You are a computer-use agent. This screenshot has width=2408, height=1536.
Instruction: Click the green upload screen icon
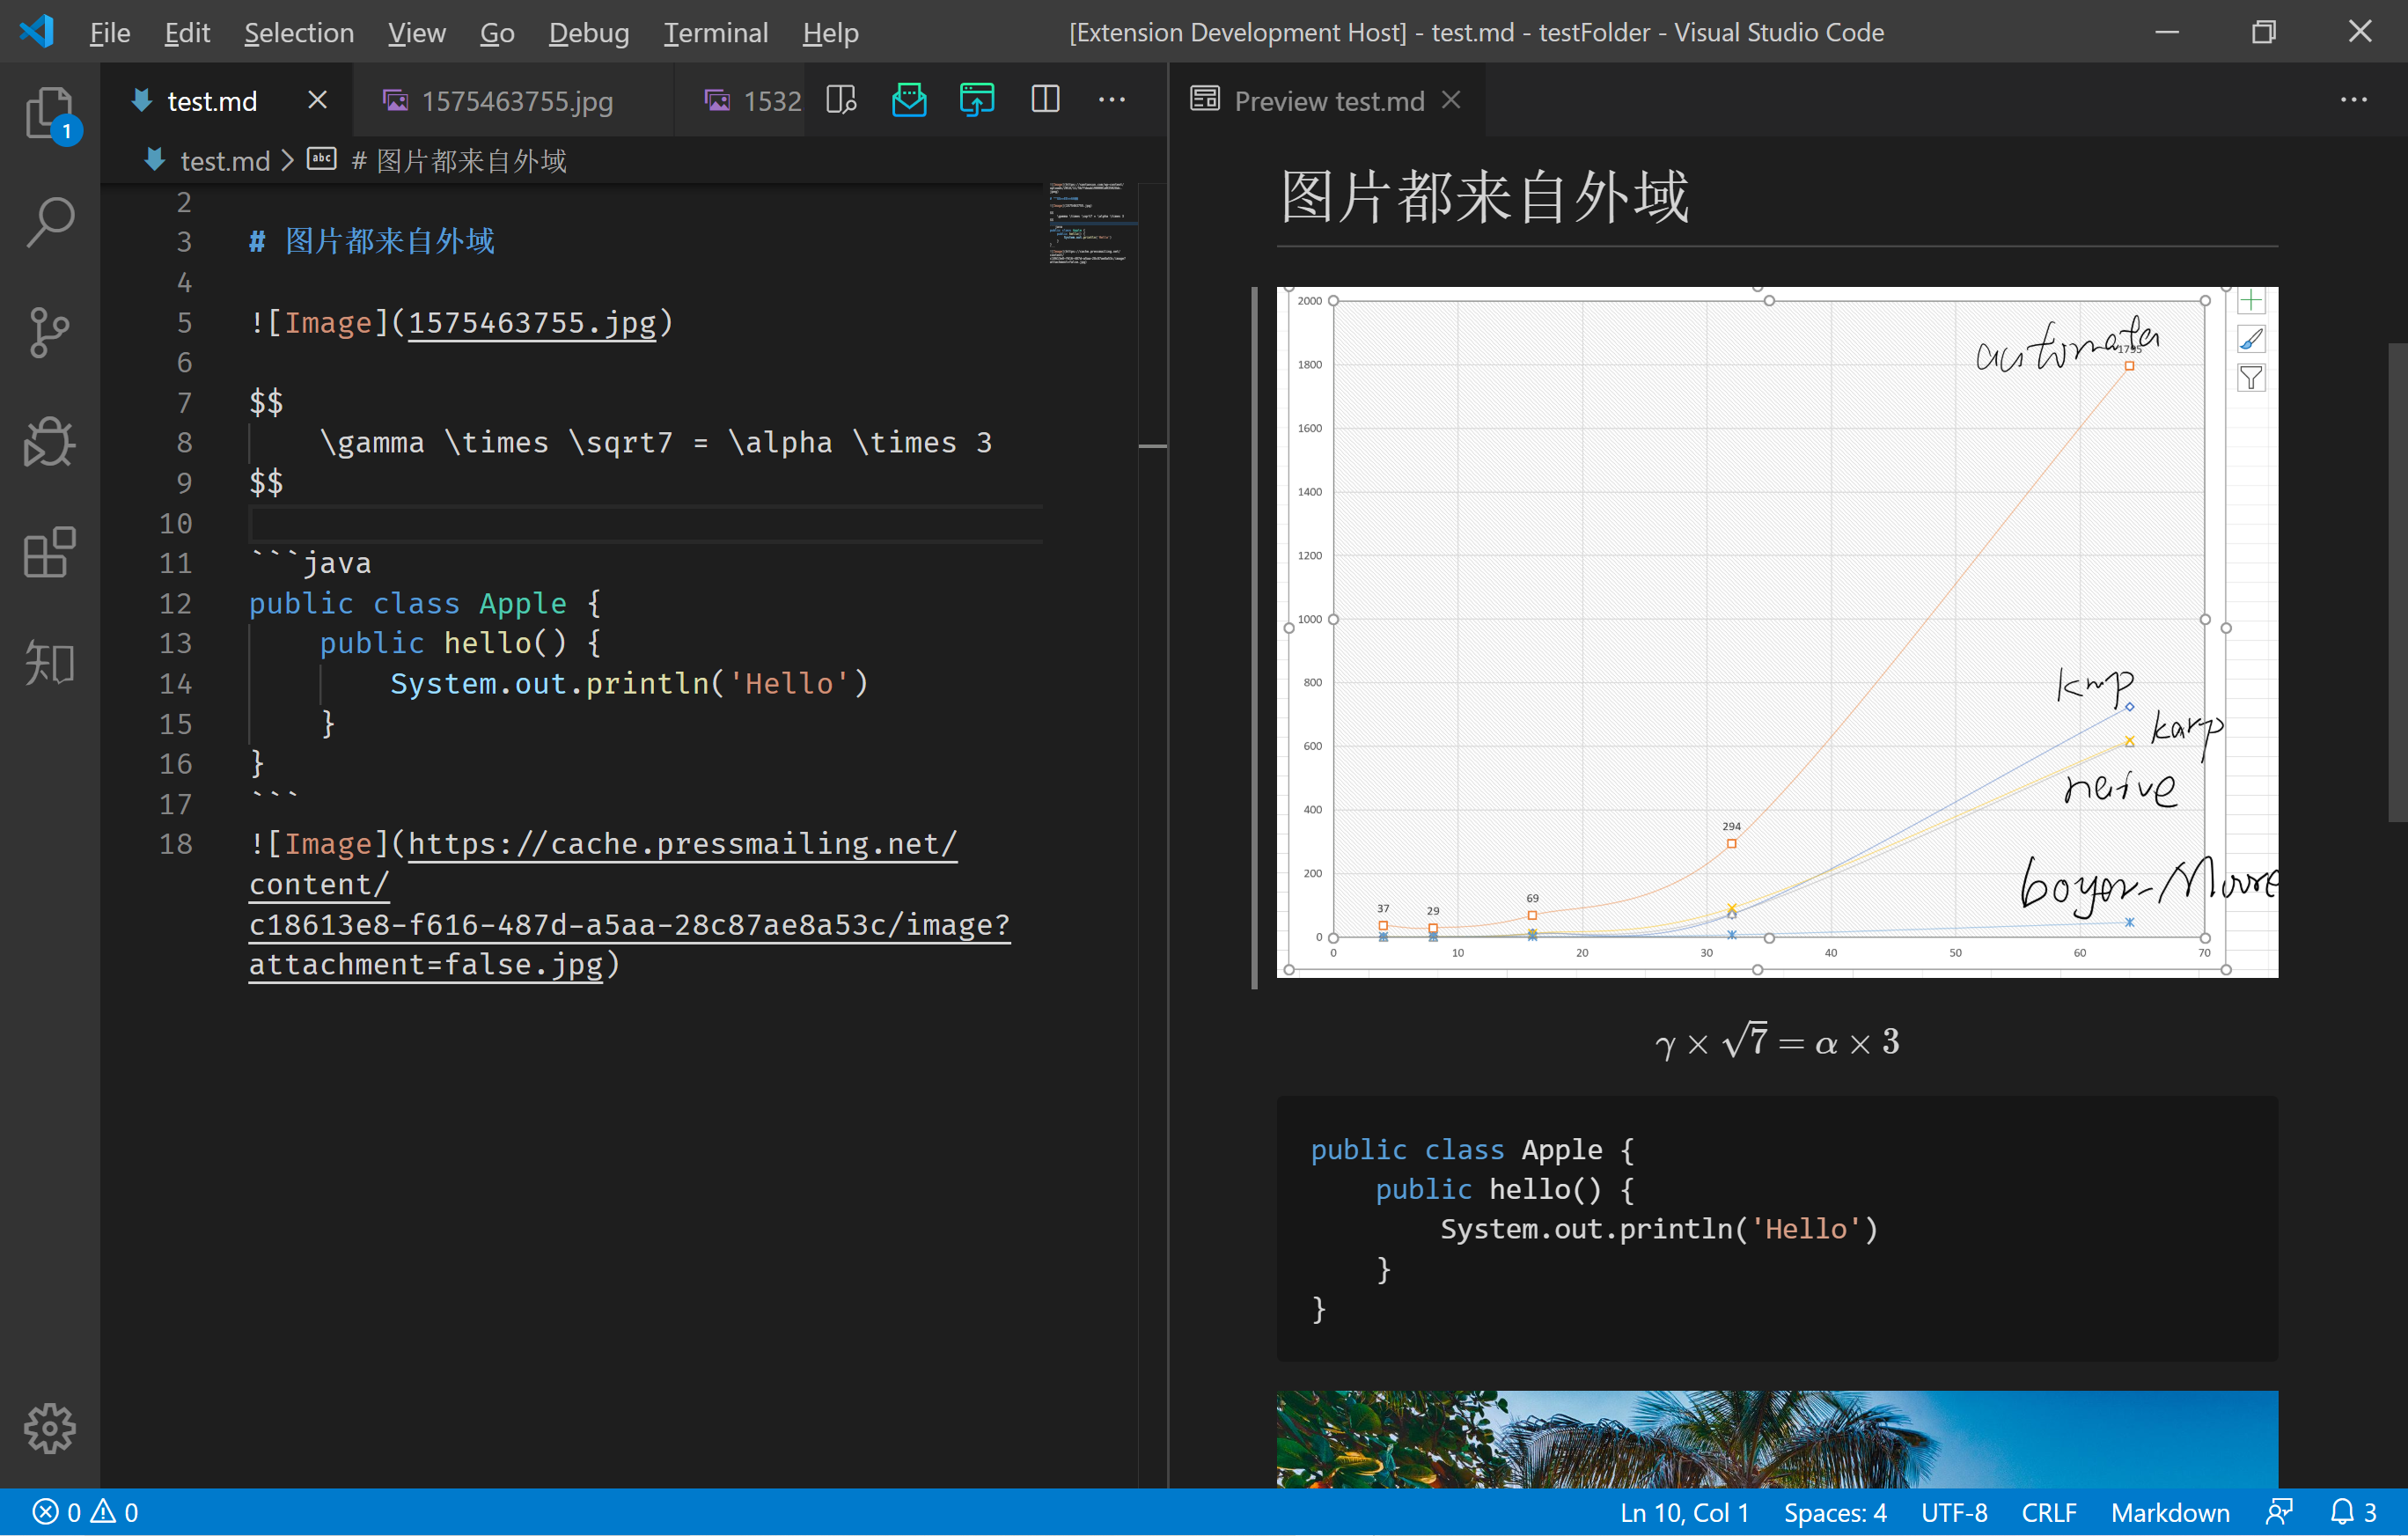[x=976, y=100]
